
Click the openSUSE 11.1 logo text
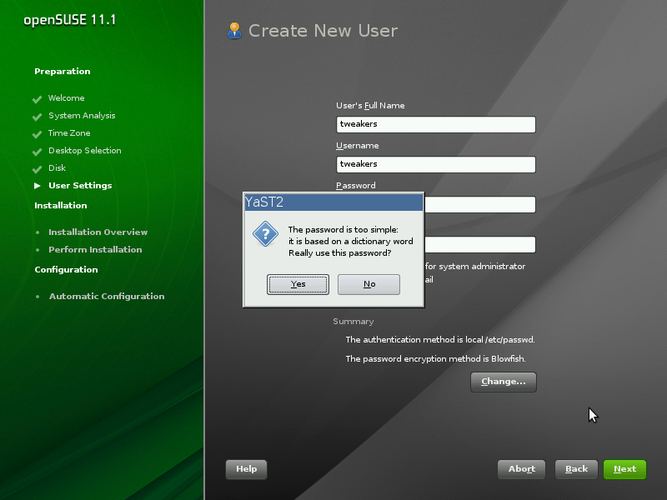tap(70, 20)
